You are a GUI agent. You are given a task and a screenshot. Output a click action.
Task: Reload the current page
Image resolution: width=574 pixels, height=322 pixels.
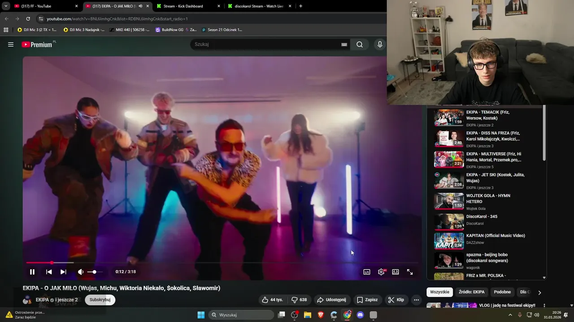pos(28,19)
